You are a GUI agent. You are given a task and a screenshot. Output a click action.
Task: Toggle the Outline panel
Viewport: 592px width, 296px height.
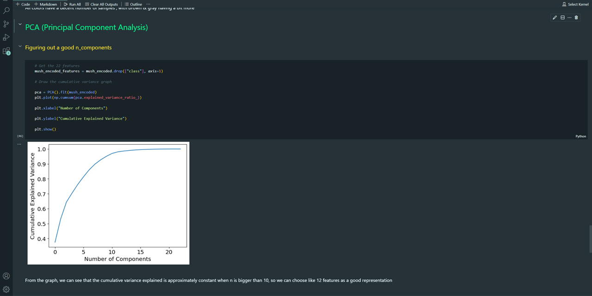coord(134,4)
